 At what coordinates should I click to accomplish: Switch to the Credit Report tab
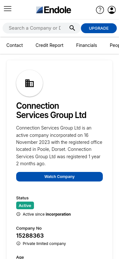click(50, 45)
